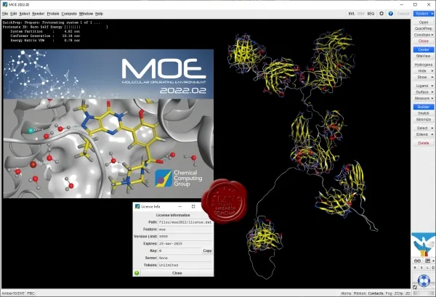
Task: Open the Protein menu
Action: pyautogui.click(x=53, y=14)
